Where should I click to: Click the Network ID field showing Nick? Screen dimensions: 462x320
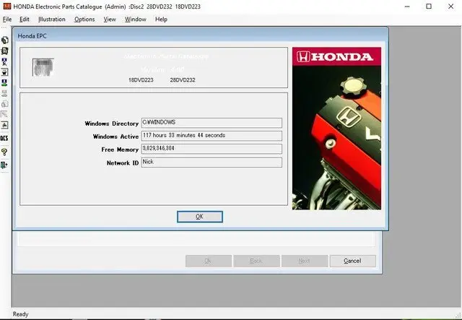click(211, 163)
